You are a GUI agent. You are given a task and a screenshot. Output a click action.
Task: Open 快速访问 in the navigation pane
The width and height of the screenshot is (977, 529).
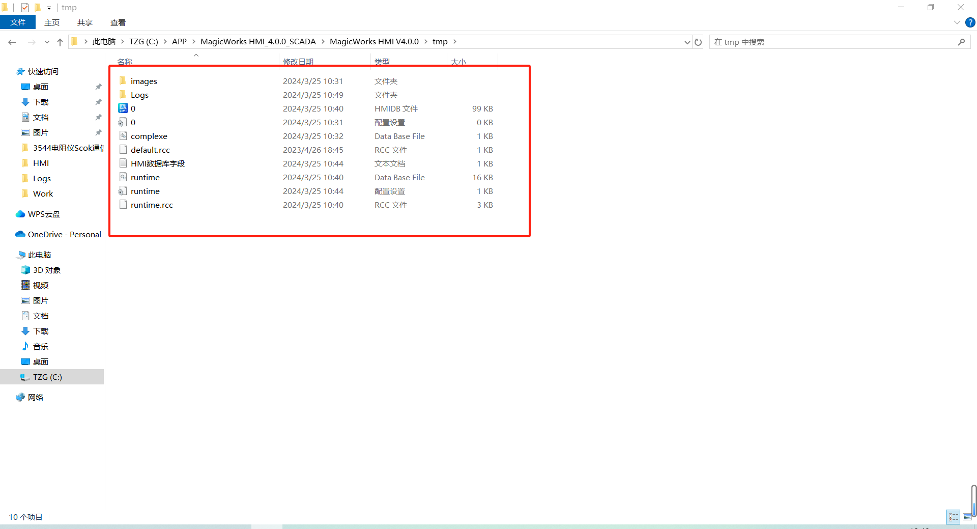pos(43,71)
